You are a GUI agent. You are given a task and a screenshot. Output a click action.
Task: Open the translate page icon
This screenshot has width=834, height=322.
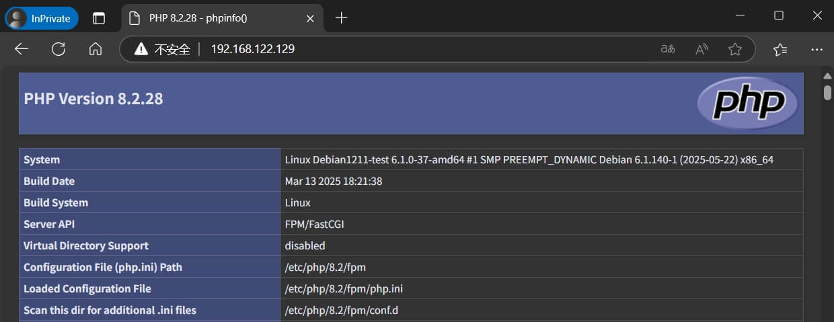pyautogui.click(x=668, y=49)
